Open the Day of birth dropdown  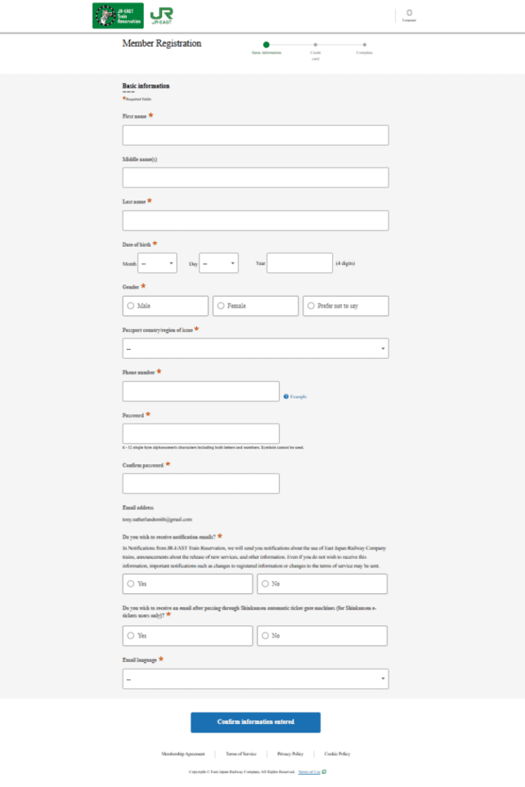tap(219, 262)
